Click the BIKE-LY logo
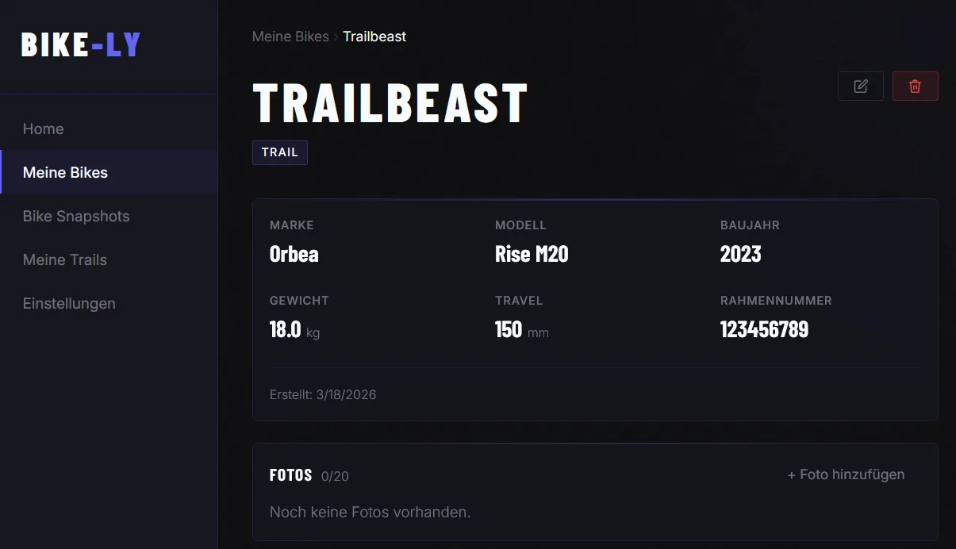The width and height of the screenshot is (956, 549). (81, 45)
